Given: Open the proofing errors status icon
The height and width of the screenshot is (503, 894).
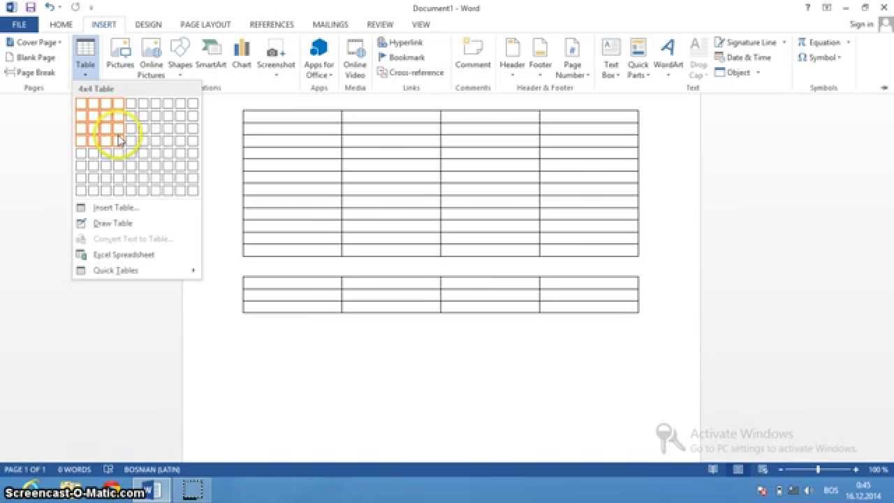Looking at the screenshot, I should coord(108,469).
